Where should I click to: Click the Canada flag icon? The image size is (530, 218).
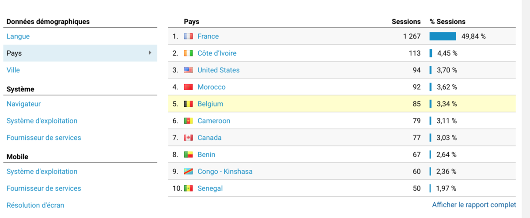(188, 138)
